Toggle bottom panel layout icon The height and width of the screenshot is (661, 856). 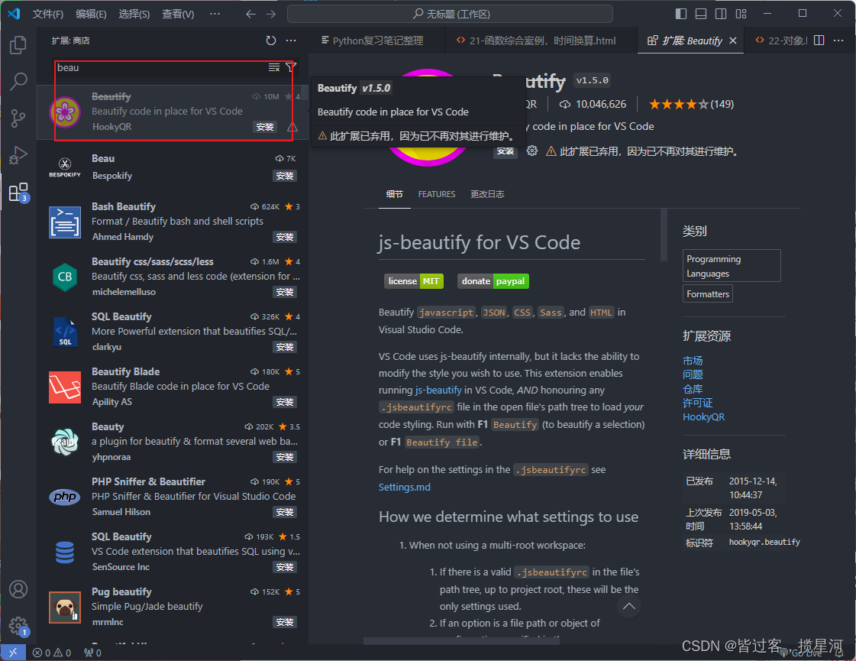701,14
